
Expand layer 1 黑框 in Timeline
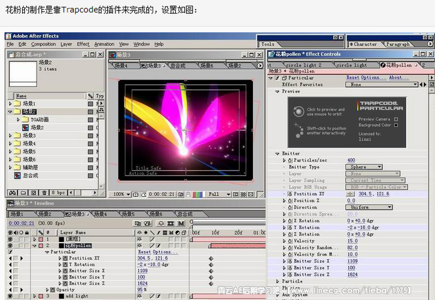(x=35, y=239)
